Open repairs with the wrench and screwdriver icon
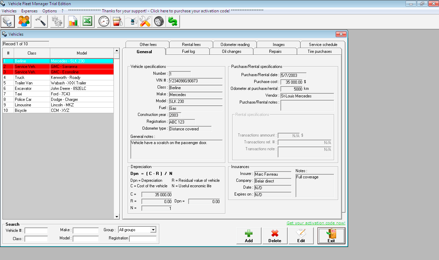This screenshot has width=439, height=260. click(145, 21)
